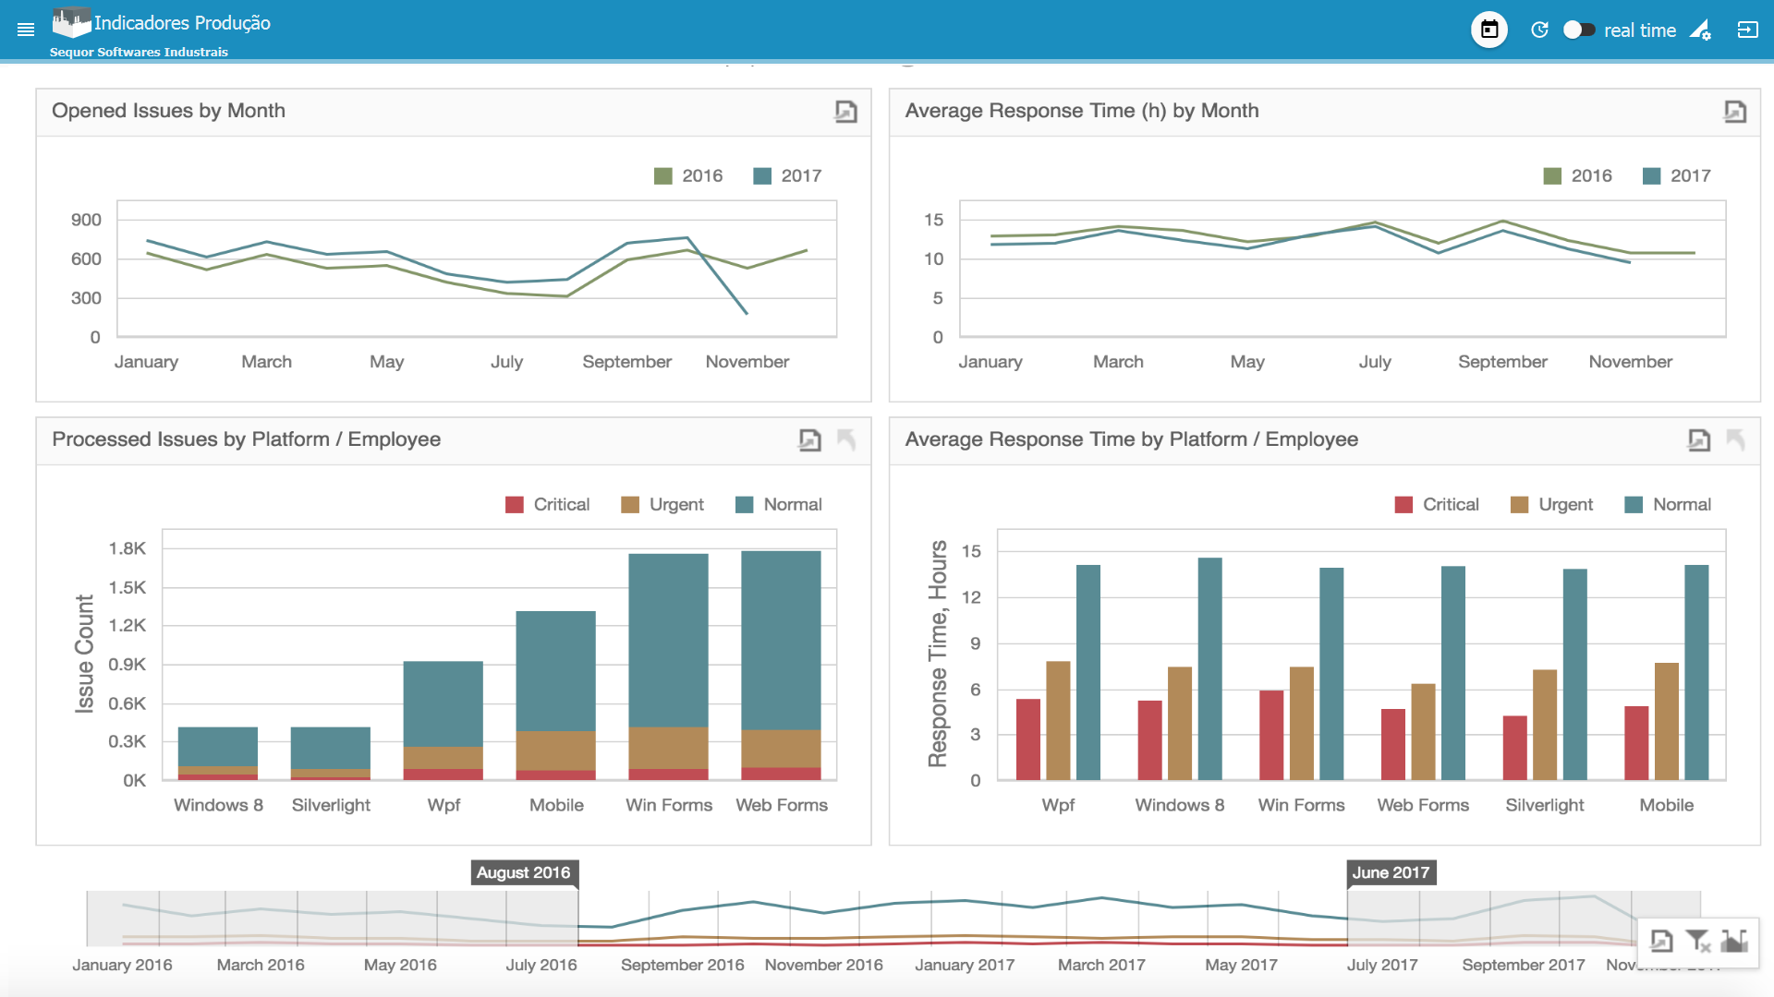The width and height of the screenshot is (1774, 997).
Task: Toggle the real time switch
Action: tap(1579, 30)
